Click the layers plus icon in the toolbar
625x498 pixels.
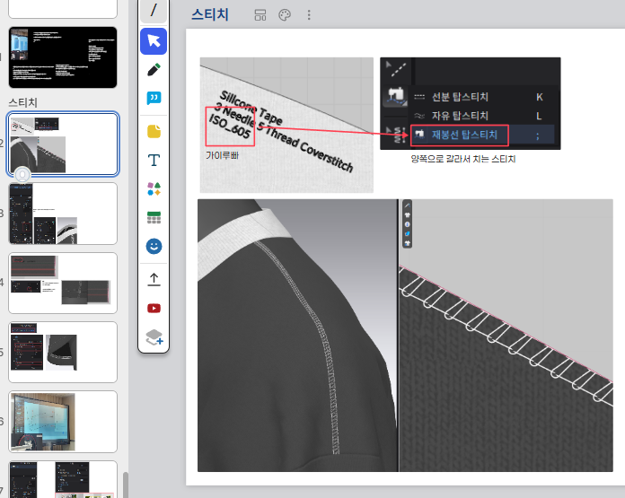tap(154, 337)
